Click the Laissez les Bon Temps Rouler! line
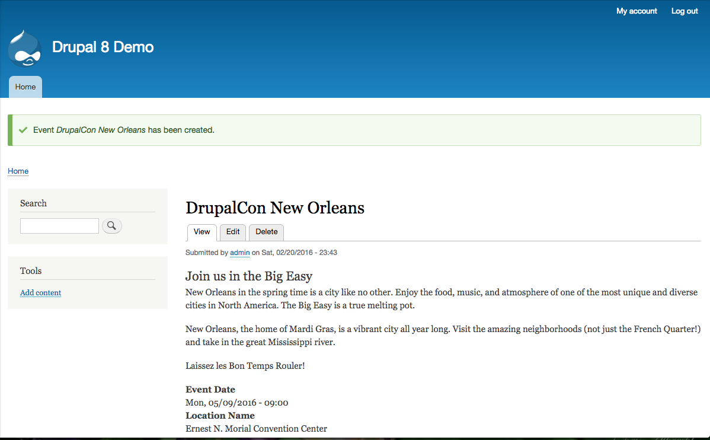Screen dimensions: 710x440 pyautogui.click(x=245, y=366)
